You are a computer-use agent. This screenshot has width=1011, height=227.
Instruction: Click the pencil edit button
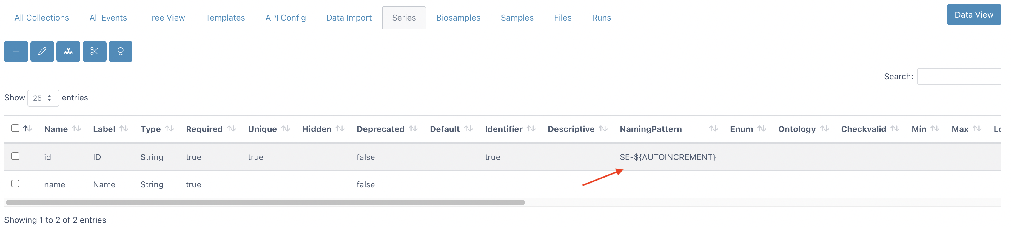pyautogui.click(x=42, y=51)
